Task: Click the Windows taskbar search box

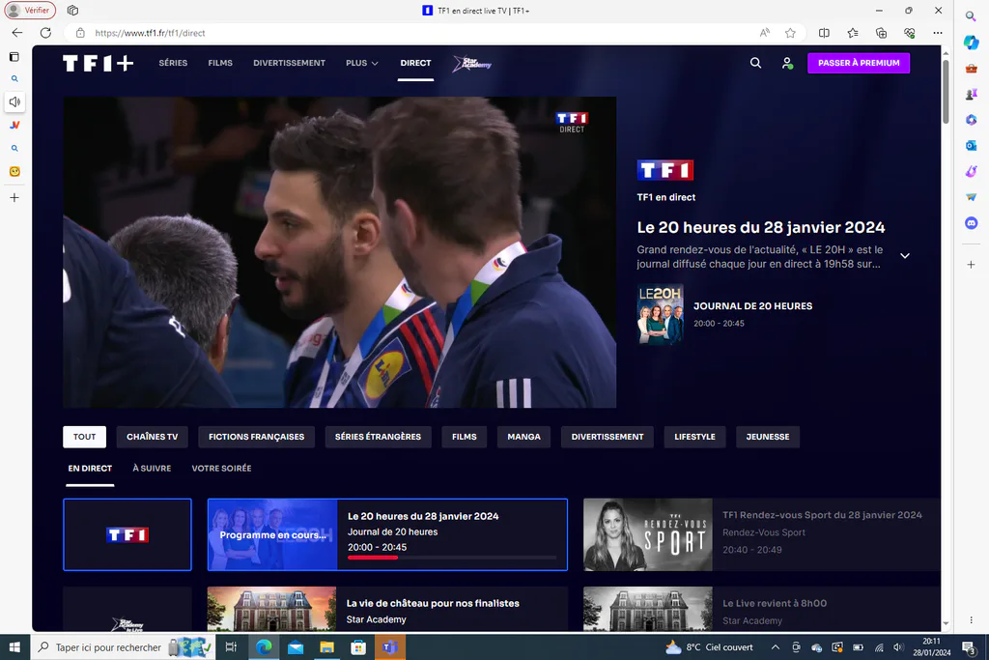Action: pos(123,647)
